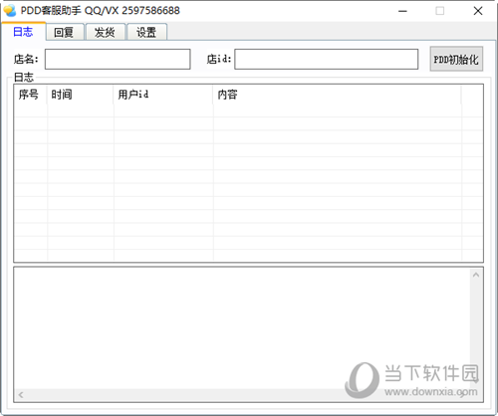Click the scroll up arrow in the lower text box
This screenshot has width=498, height=416.
[x=476, y=275]
